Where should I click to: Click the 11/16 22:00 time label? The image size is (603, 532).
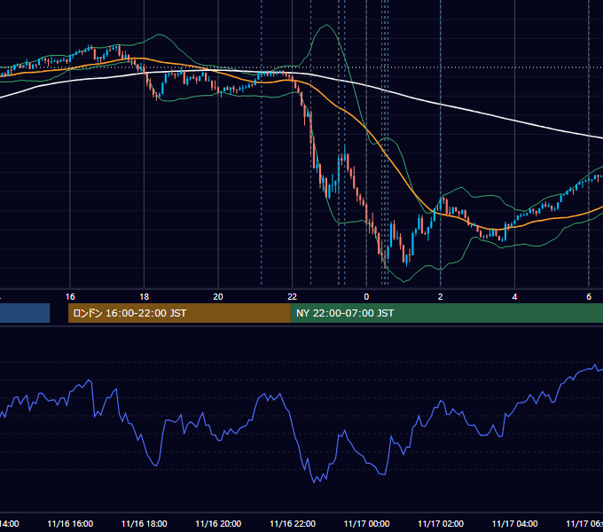coord(293,523)
